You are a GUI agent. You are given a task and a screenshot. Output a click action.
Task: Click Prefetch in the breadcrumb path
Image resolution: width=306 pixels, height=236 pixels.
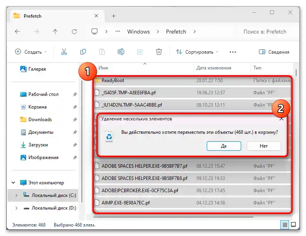point(176,32)
